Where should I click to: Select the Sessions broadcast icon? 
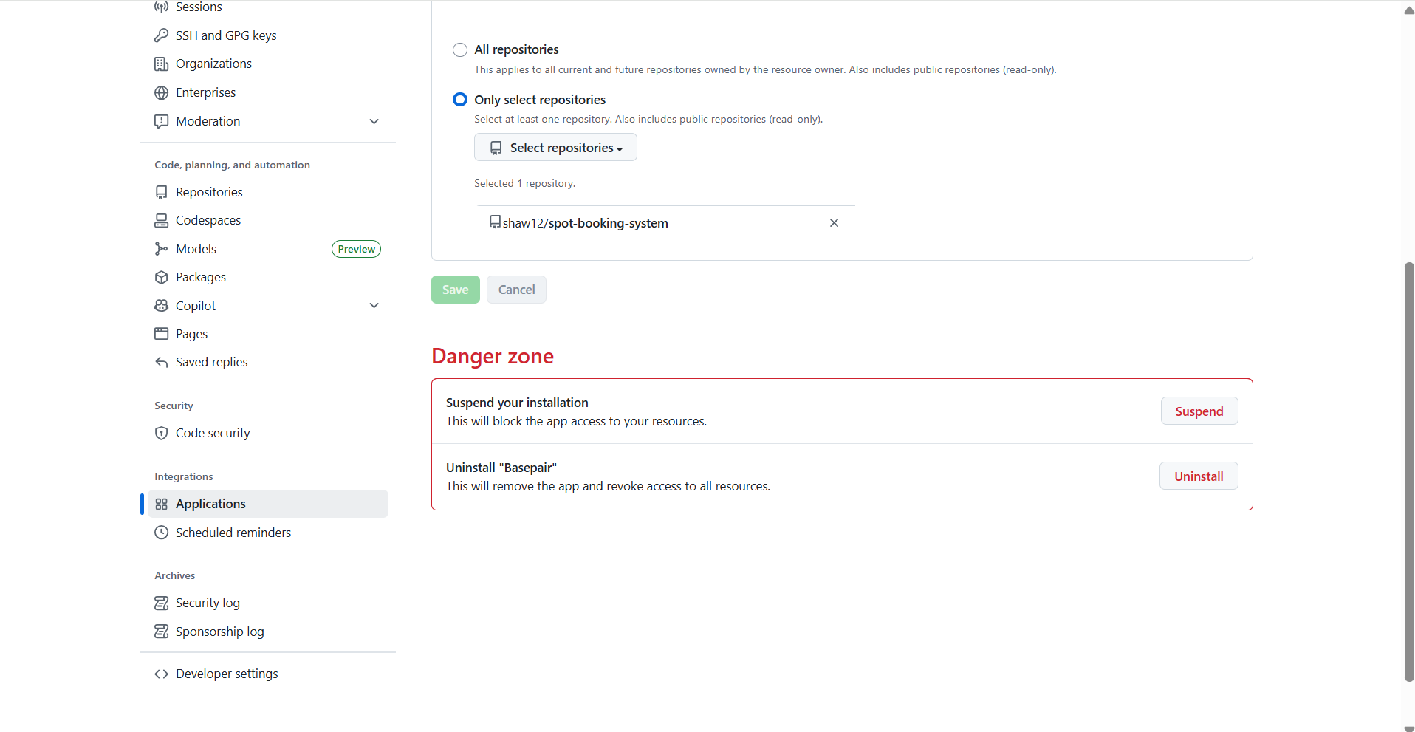coord(161,7)
